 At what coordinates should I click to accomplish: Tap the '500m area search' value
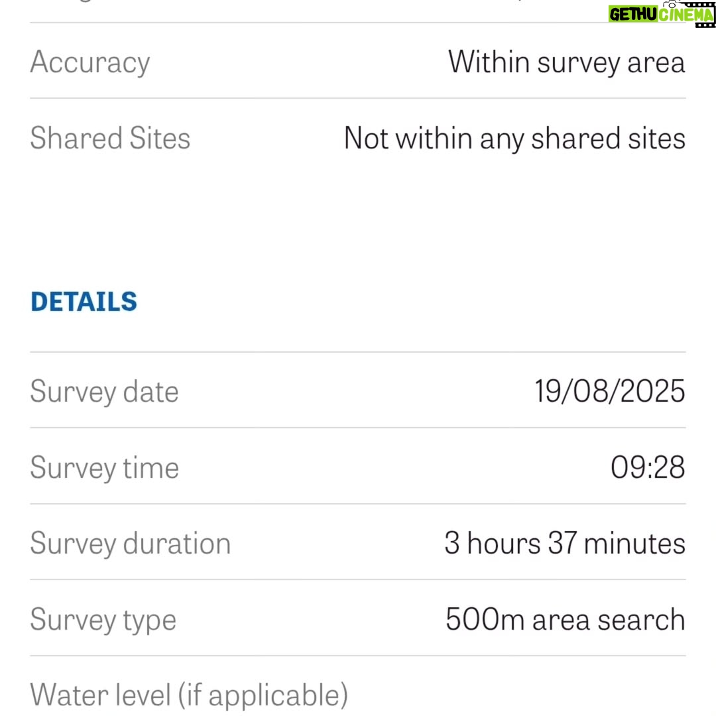click(566, 619)
